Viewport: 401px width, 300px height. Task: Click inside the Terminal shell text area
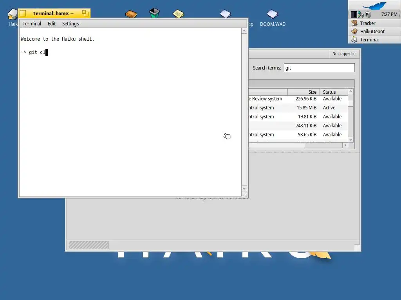(x=130, y=112)
